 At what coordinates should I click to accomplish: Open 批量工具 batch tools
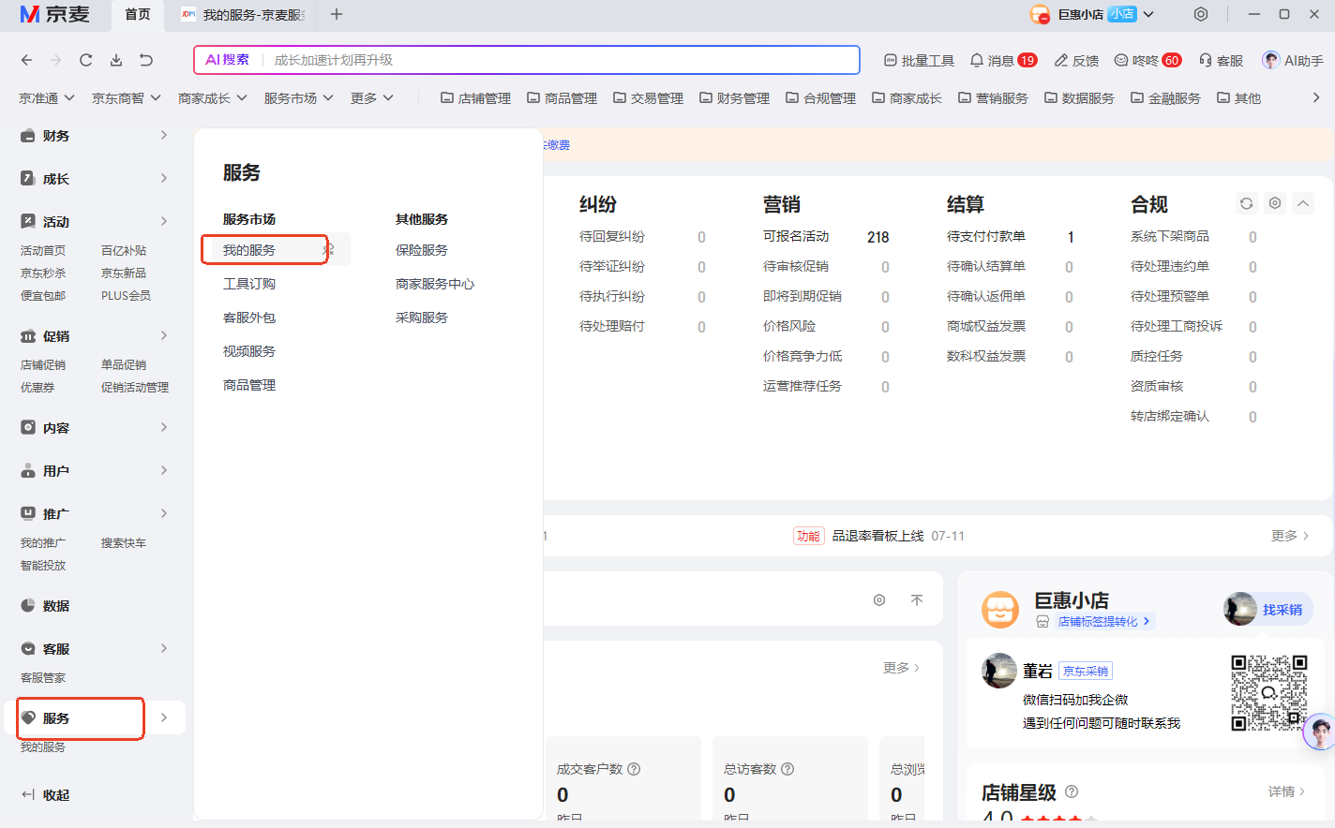919,61
